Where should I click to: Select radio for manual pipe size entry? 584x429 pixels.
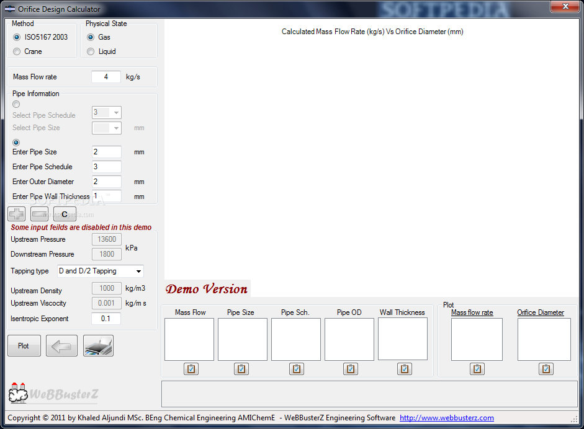click(16, 143)
